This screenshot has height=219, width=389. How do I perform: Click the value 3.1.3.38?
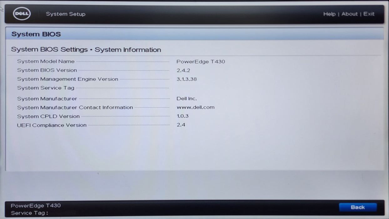pos(187,79)
